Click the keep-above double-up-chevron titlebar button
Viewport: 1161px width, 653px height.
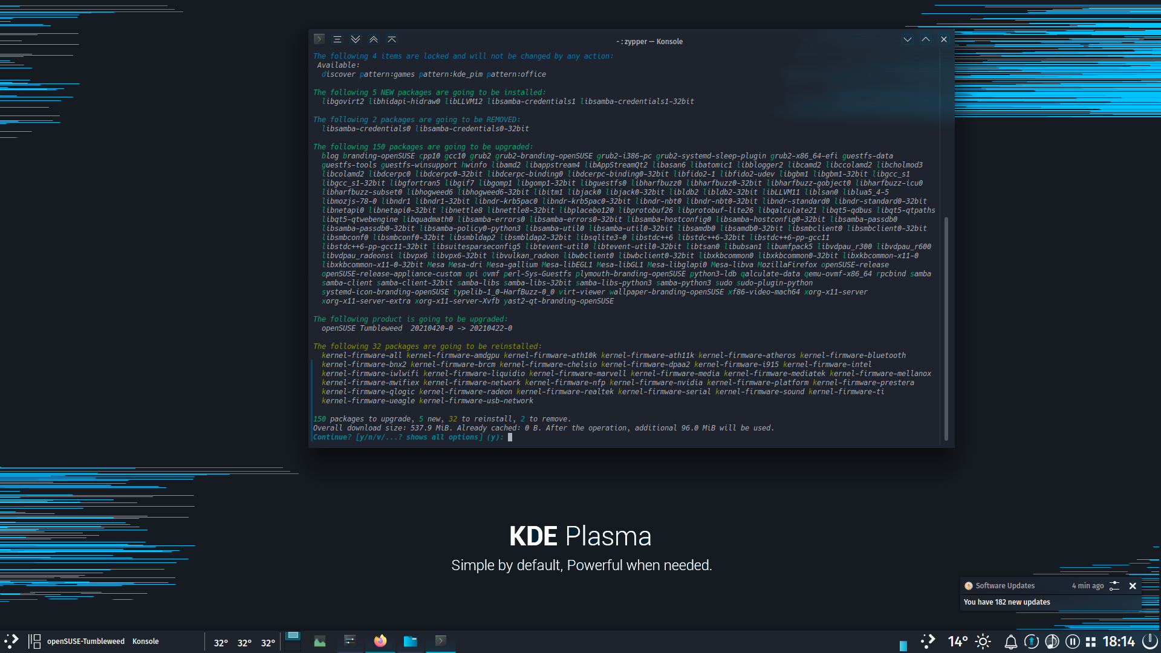pos(374,39)
